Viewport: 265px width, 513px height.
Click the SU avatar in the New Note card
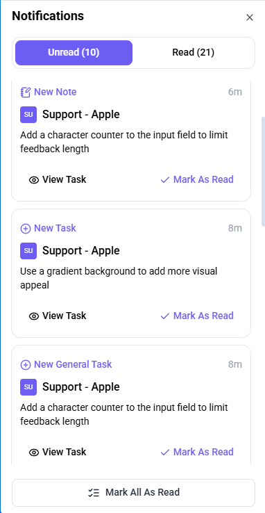pos(28,115)
